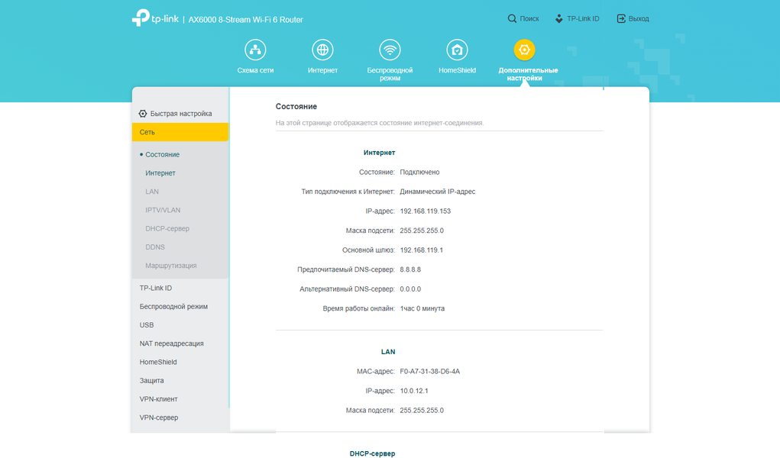Image resolution: width=780 pixels, height=458 pixels.
Task: Open the Интернет globe icon
Action: click(x=322, y=50)
